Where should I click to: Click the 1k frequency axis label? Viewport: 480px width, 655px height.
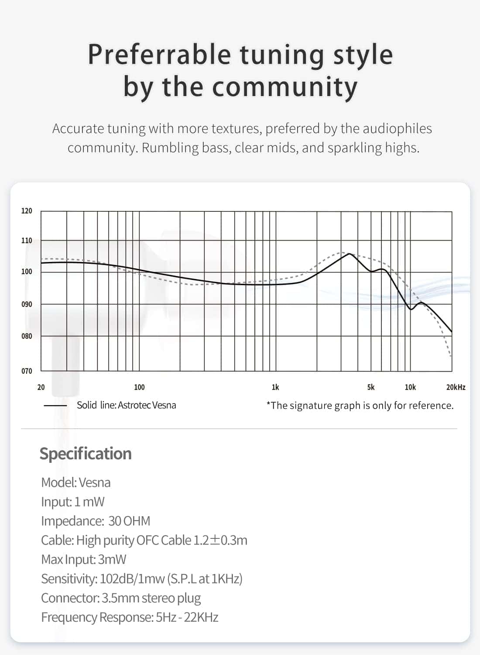275,387
